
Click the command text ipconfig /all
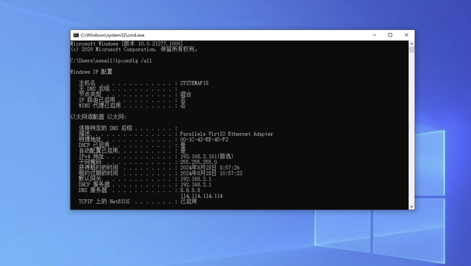(134, 61)
